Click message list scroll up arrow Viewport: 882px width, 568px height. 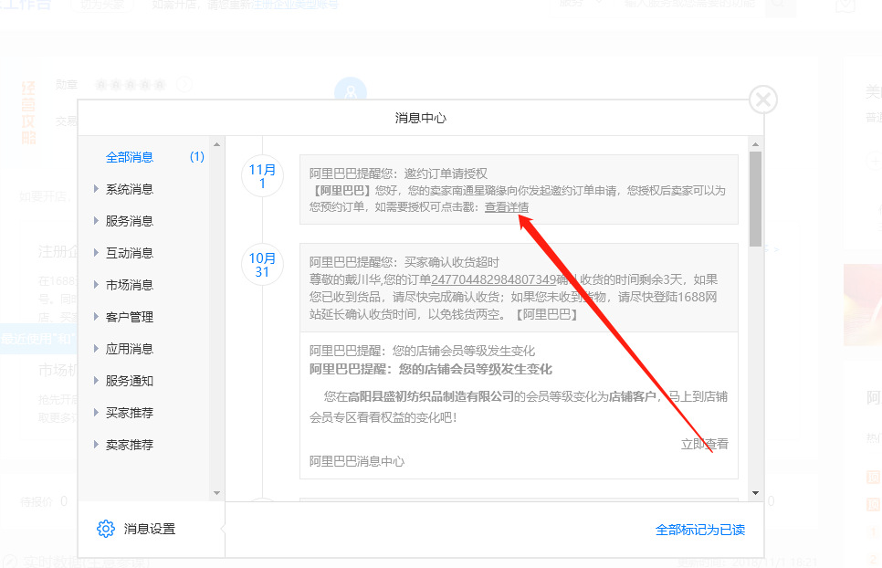(755, 144)
